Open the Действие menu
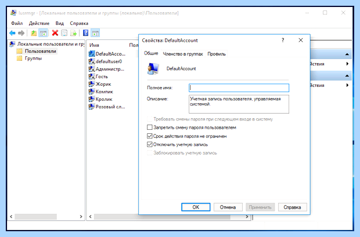Screen dimensions: 360x237 pyautogui.click(x=39, y=23)
